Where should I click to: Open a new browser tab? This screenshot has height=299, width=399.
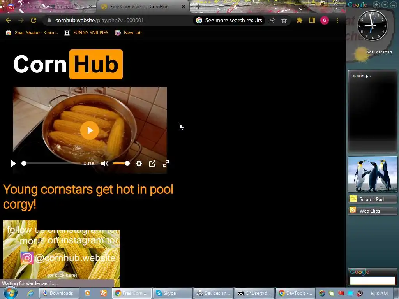tap(198, 7)
